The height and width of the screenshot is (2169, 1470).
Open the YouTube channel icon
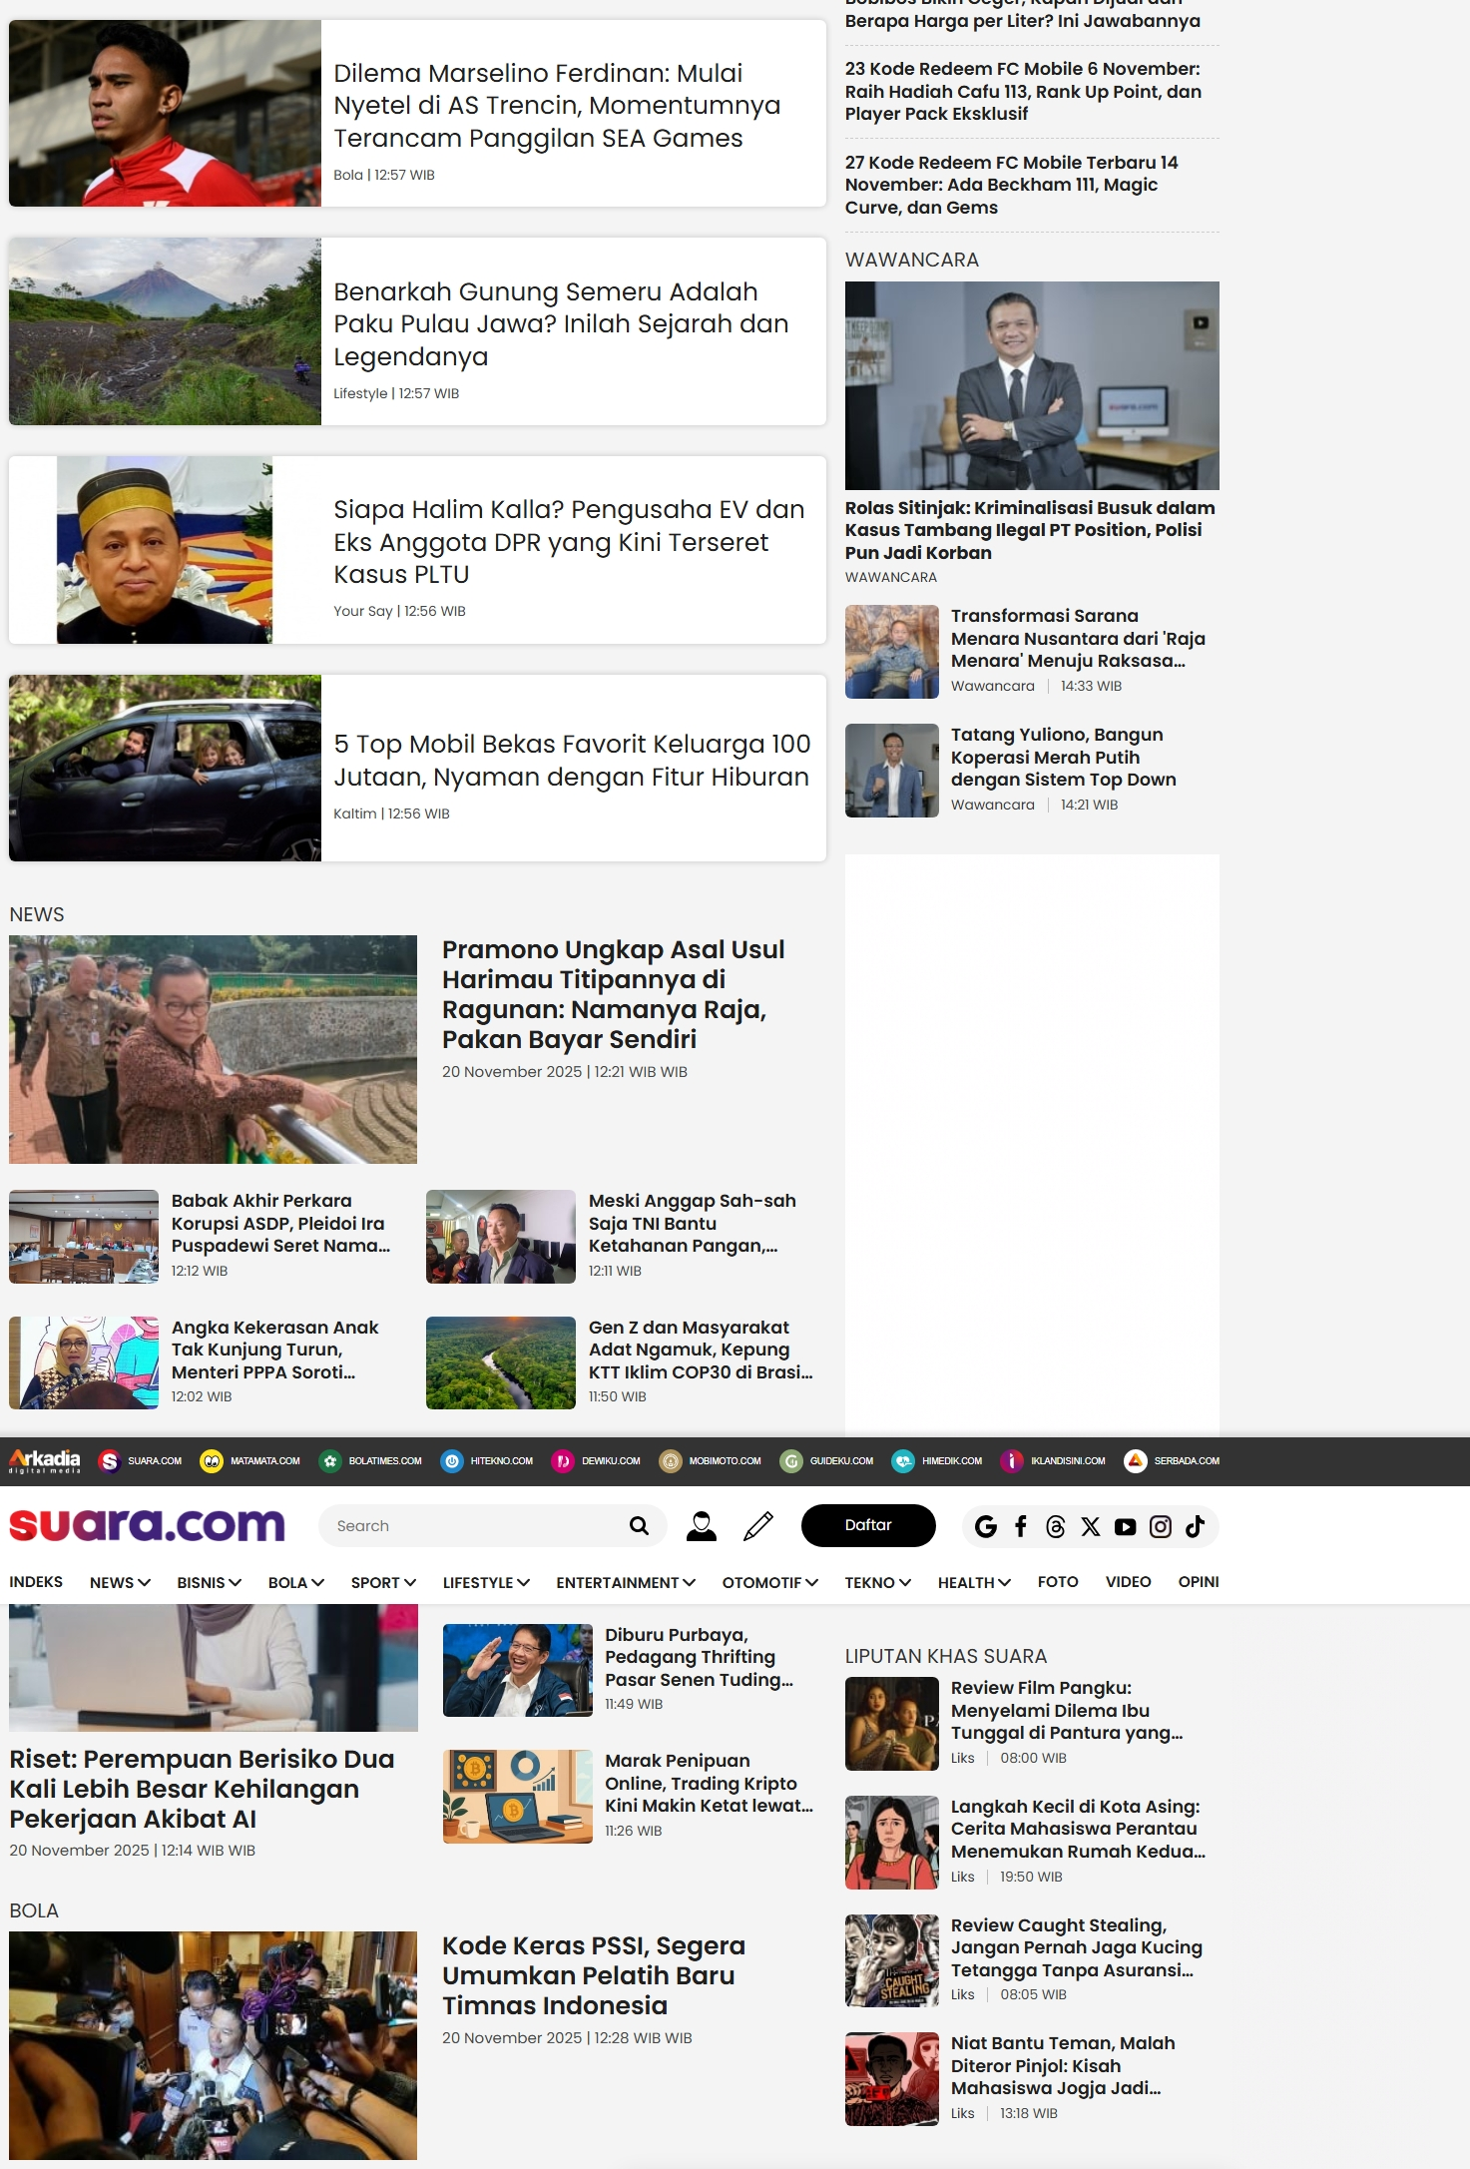[1126, 1526]
